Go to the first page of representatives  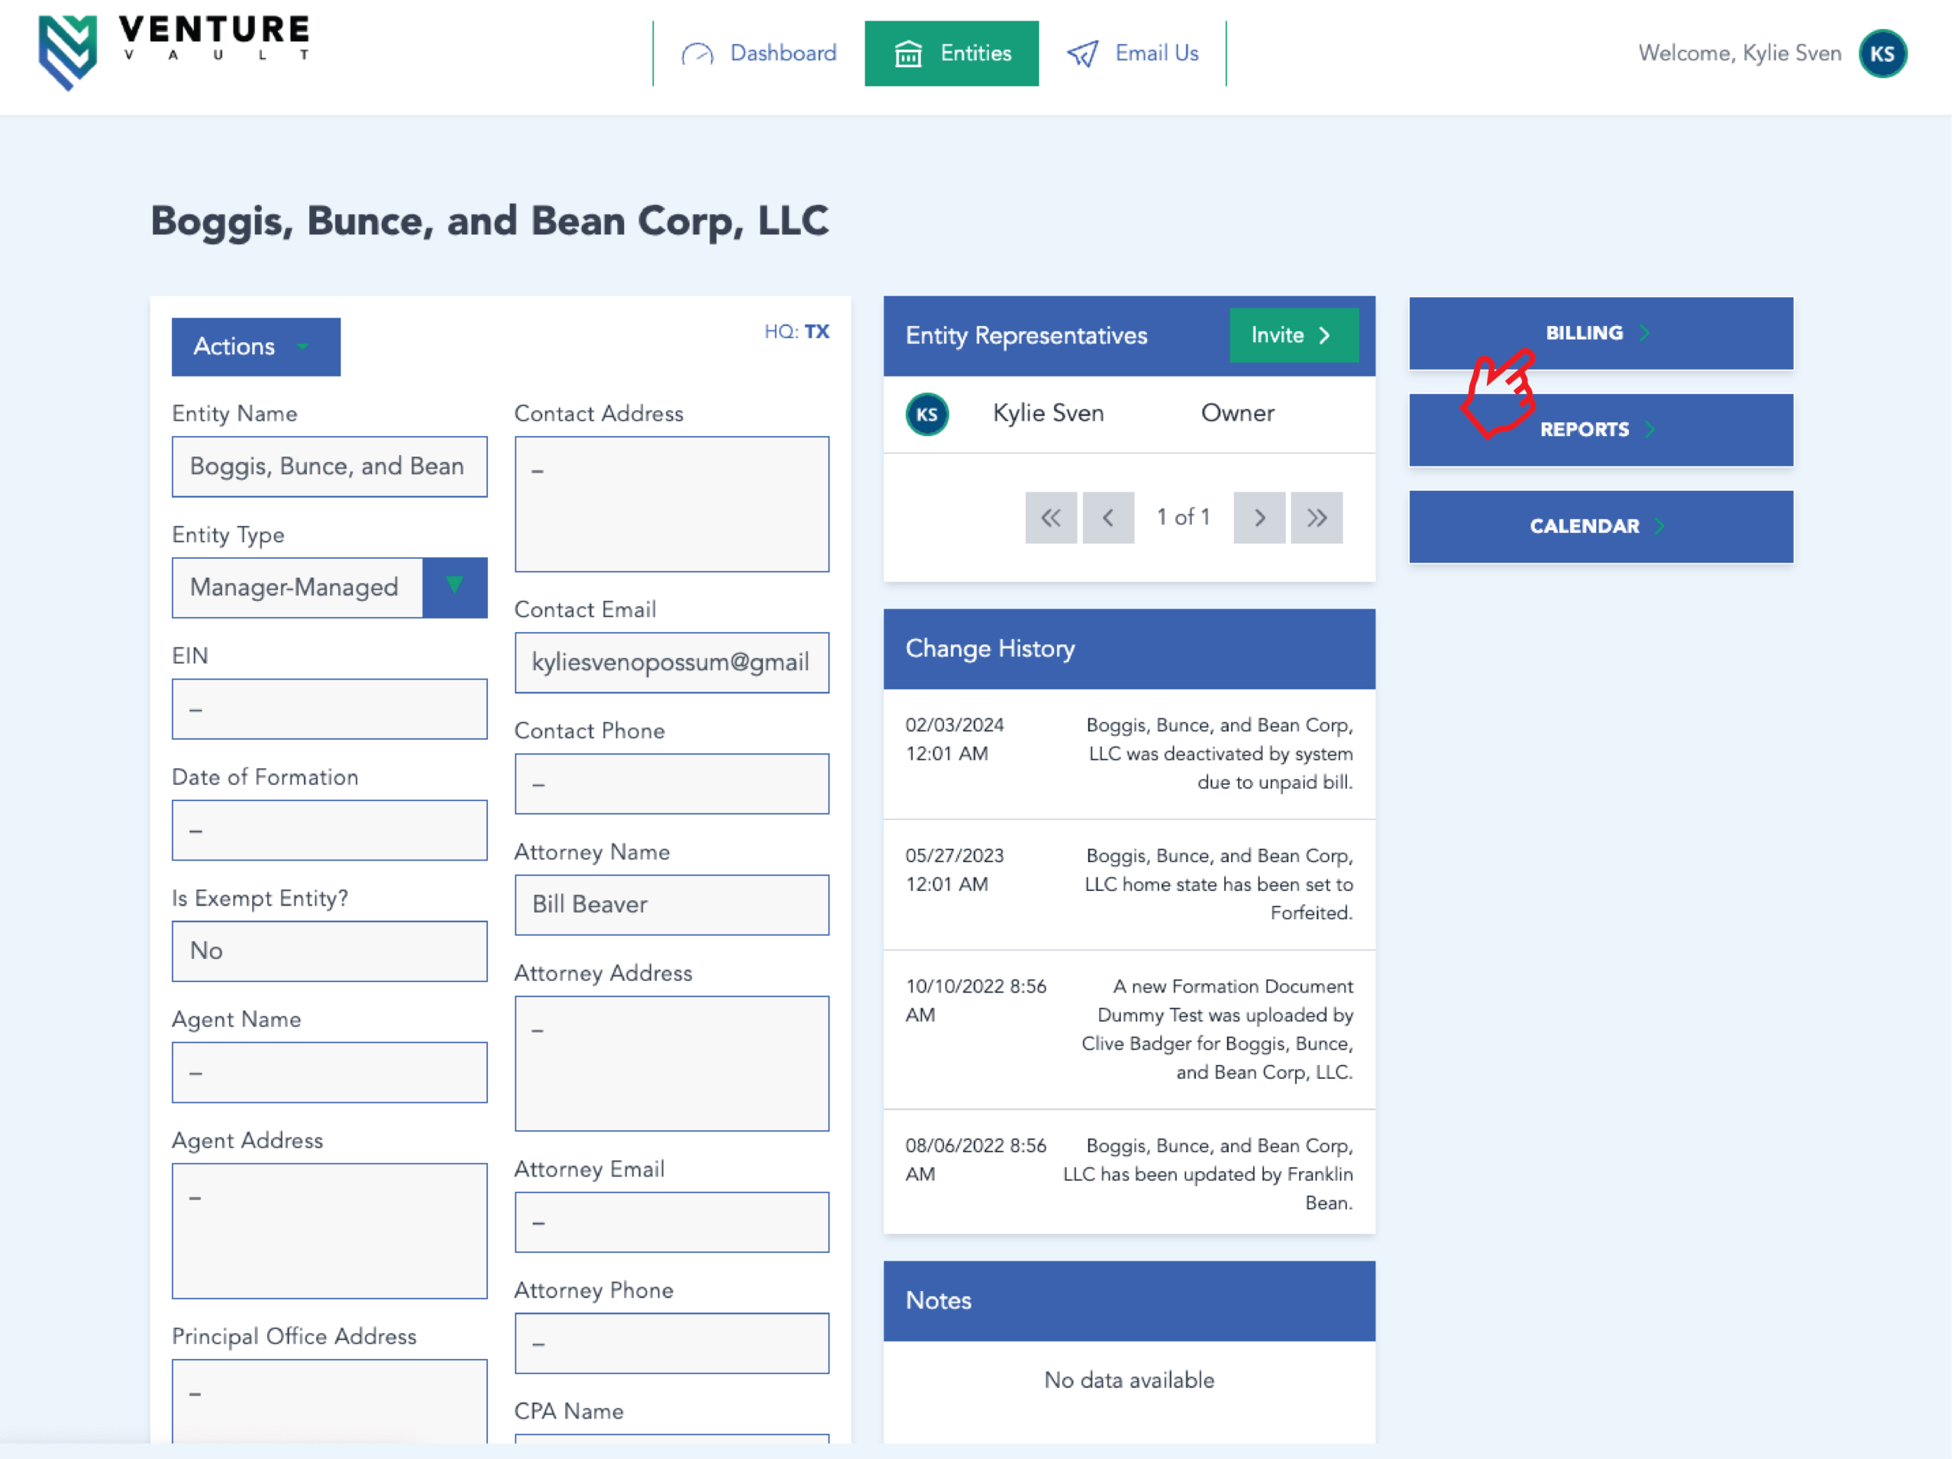[1050, 518]
